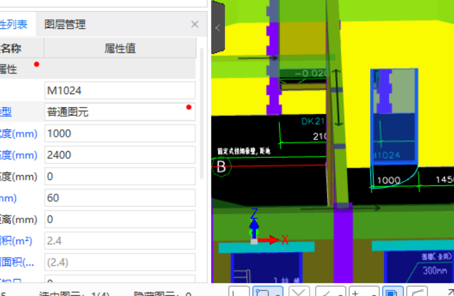
Task: Click the 300mm annotation in the drawing
Action: coord(435,271)
